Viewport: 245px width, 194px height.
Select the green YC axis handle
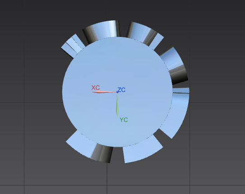[117, 105]
